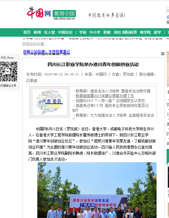Viewport: 169px width, 218px height.
Task: Go to the 新闻 navigation item
Action: tap(37, 32)
